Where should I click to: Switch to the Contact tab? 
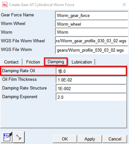pyautogui.click(x=11, y=62)
